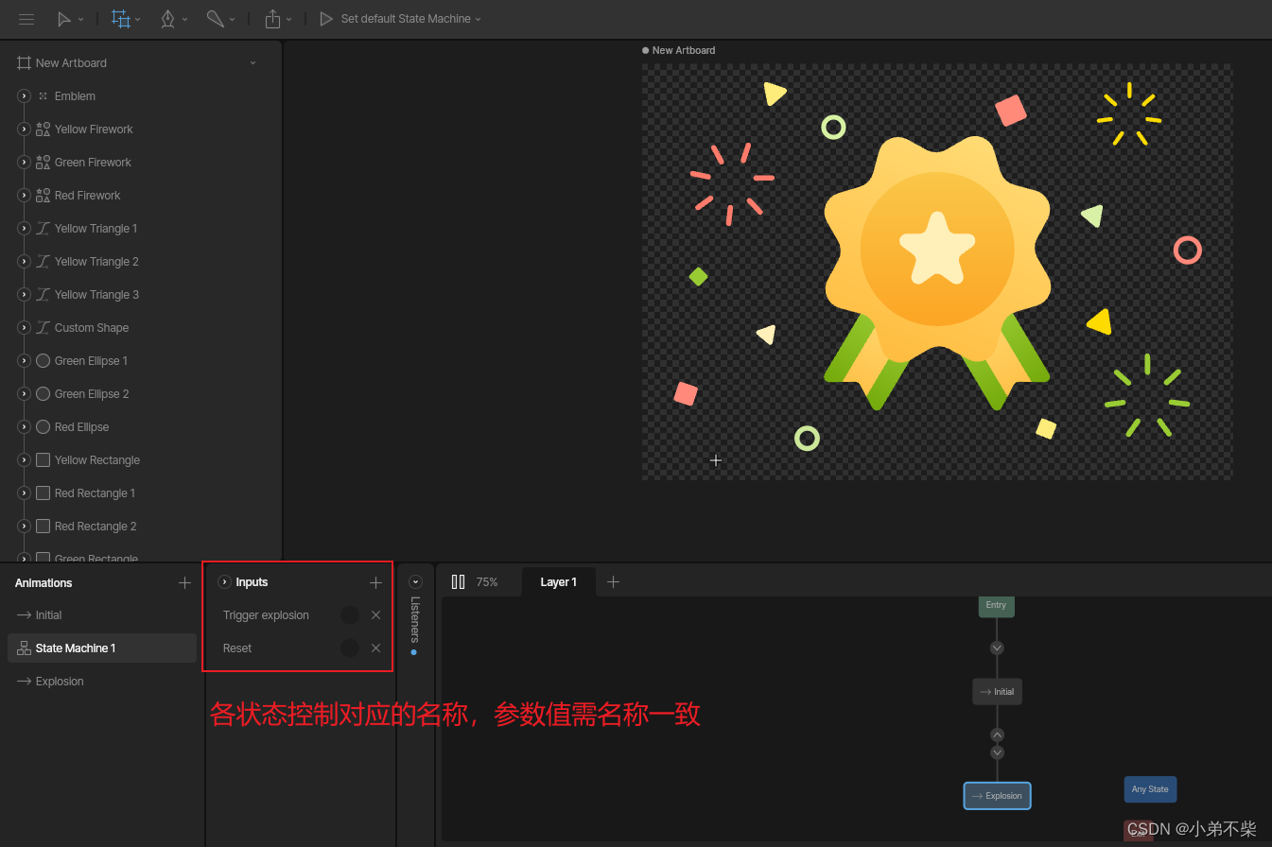Select the Transform tool
The height and width of the screenshot is (847, 1272).
tap(121, 19)
